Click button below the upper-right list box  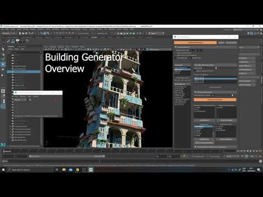tap(226, 120)
